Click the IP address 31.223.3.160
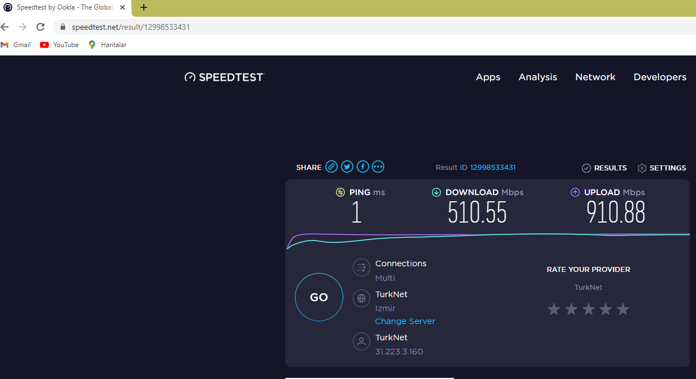Image resolution: width=696 pixels, height=379 pixels. [399, 352]
